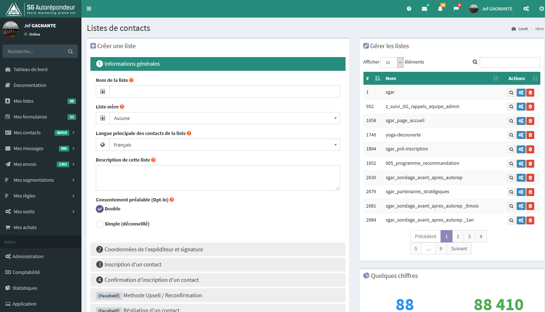Toggle the hamburger sidebar menu

click(89, 9)
